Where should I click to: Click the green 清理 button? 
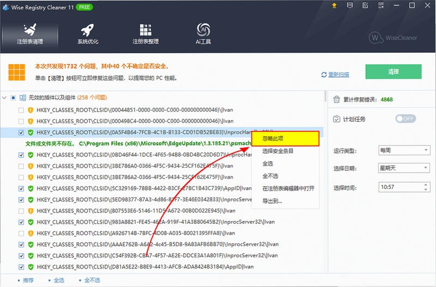393,72
